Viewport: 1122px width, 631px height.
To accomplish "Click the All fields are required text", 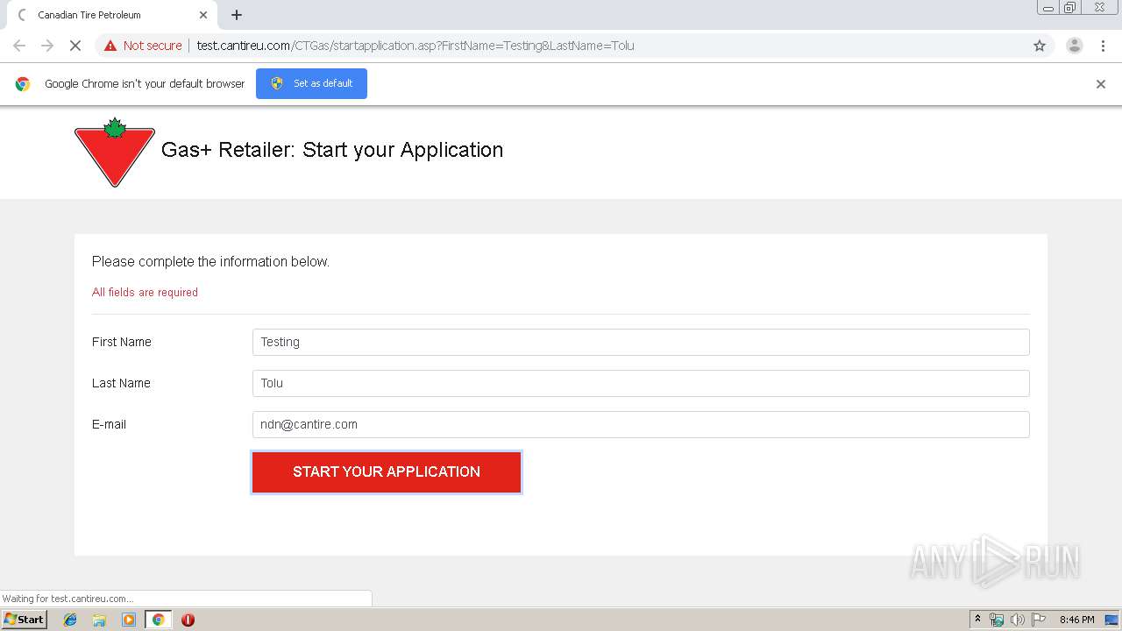I will (x=145, y=293).
